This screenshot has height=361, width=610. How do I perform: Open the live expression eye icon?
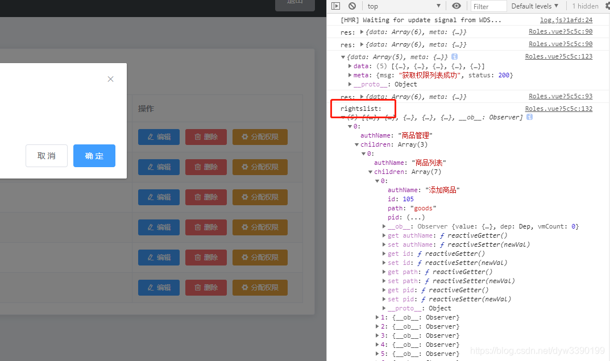tap(457, 6)
